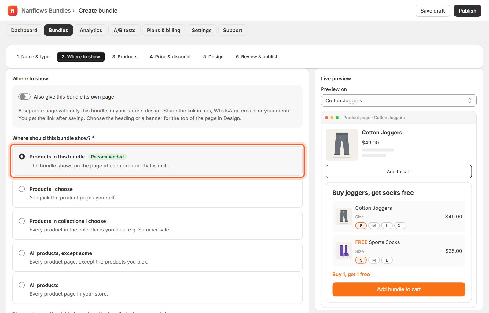The width and height of the screenshot is (489, 313).
Task: Select size L for Cotton Joggers
Action: tap(387, 226)
